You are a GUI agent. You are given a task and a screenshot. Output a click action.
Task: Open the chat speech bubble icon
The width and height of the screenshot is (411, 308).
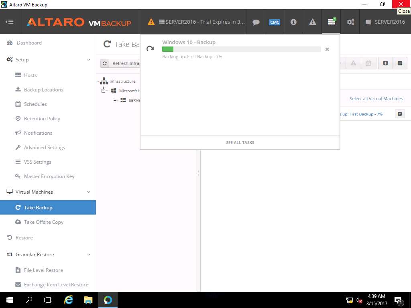click(x=256, y=22)
